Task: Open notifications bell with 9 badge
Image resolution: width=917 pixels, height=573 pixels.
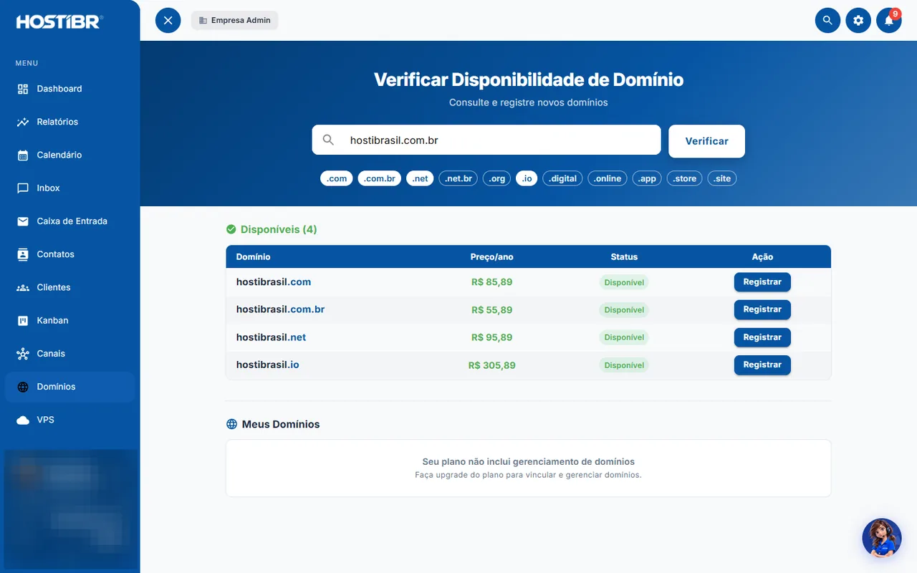Action: [889, 20]
